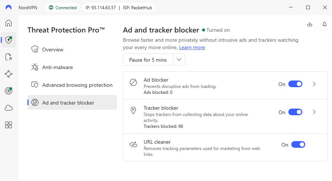Open Advanced browsing protection section
332x181 pixels.
72,85
